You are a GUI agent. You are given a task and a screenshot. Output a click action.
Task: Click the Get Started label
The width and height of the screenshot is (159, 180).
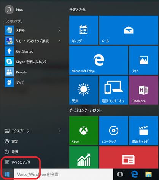click(25, 51)
